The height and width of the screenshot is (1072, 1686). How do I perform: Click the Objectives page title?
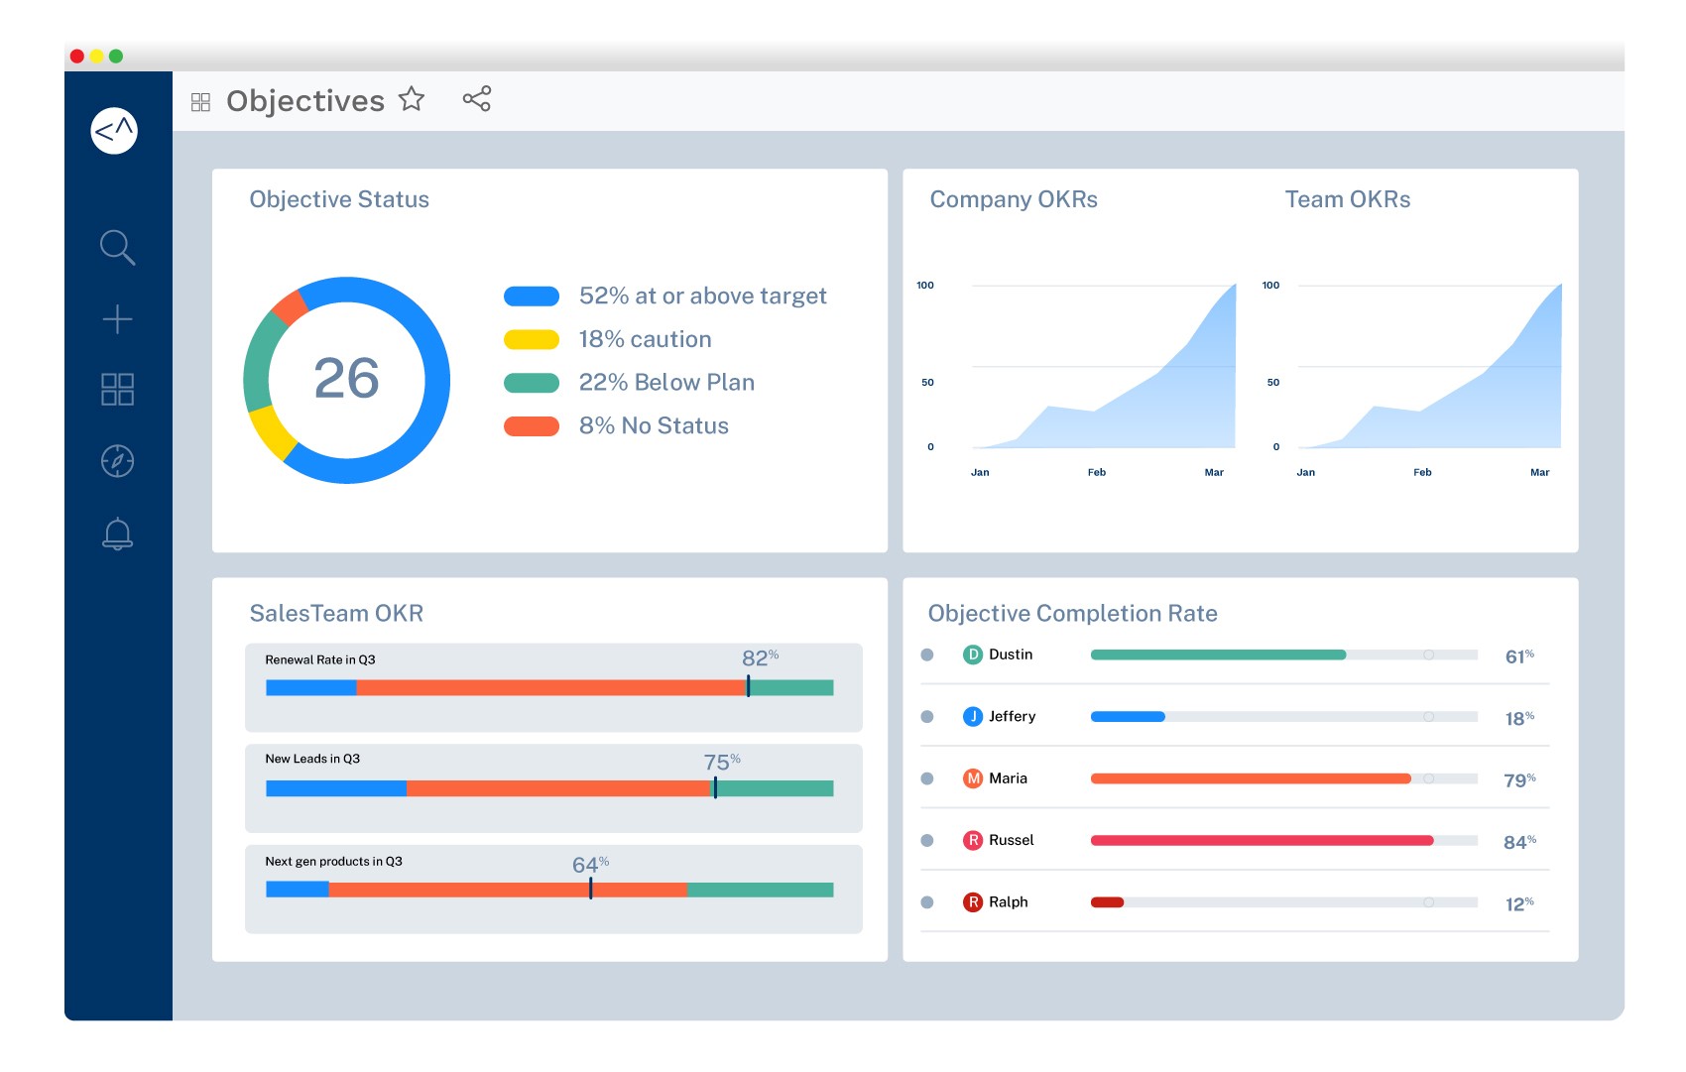305,101
